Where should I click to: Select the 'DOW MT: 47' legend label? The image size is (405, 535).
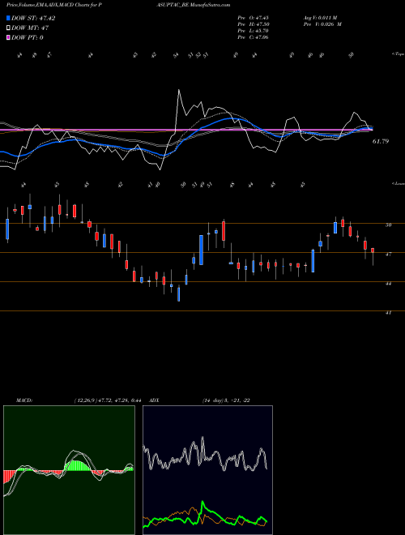point(30,28)
